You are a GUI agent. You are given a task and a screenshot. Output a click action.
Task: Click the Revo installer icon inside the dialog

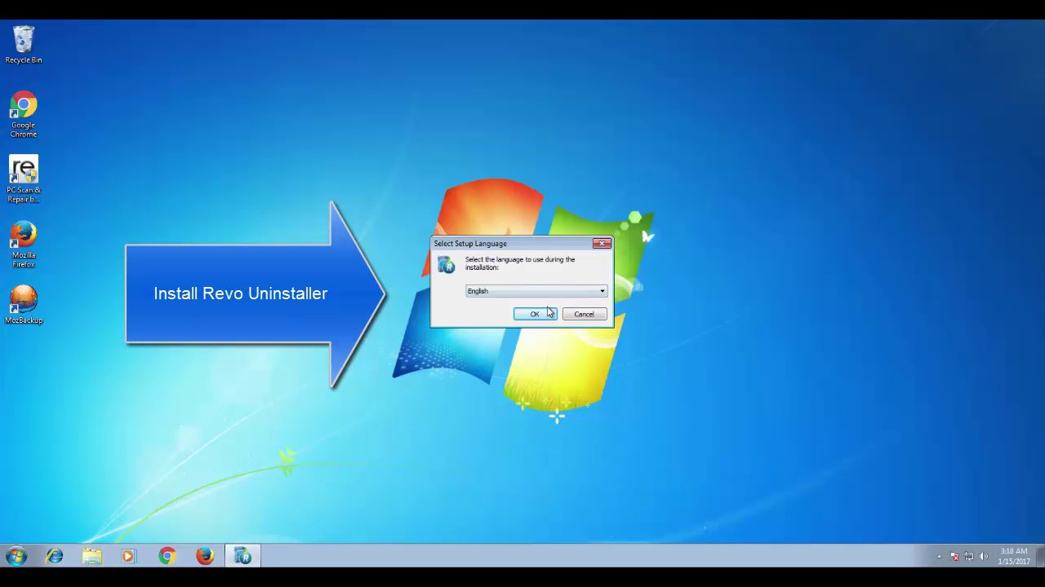click(x=446, y=265)
